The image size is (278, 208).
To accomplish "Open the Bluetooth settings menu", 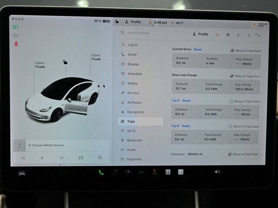I will point(134,140).
